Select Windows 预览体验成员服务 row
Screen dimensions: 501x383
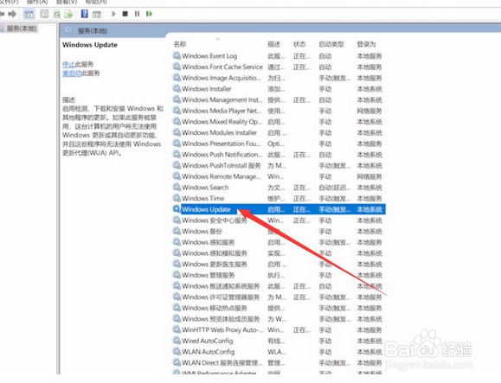(278, 319)
